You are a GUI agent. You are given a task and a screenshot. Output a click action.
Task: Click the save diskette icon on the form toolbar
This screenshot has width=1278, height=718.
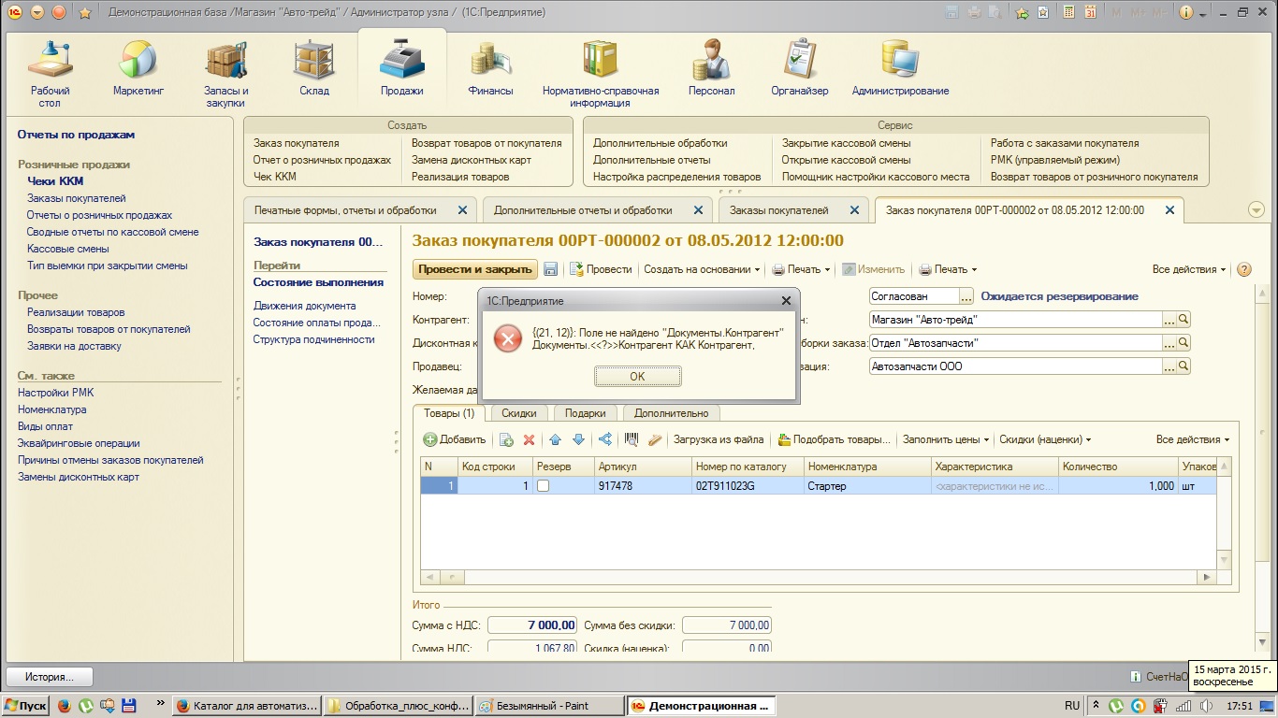click(550, 269)
